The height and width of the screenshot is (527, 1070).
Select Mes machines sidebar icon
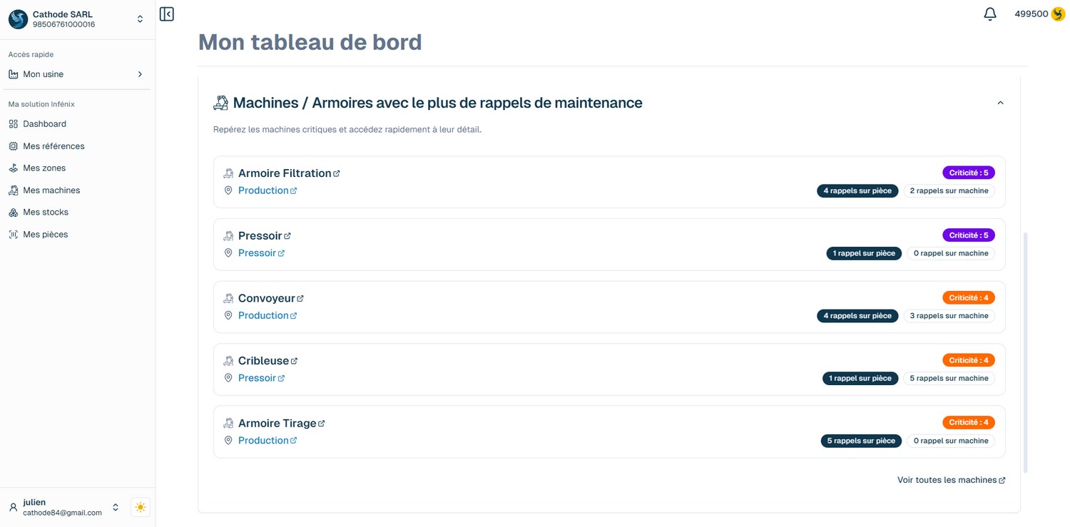click(12, 190)
